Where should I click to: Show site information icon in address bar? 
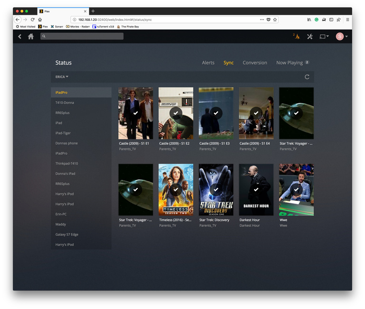[74, 20]
